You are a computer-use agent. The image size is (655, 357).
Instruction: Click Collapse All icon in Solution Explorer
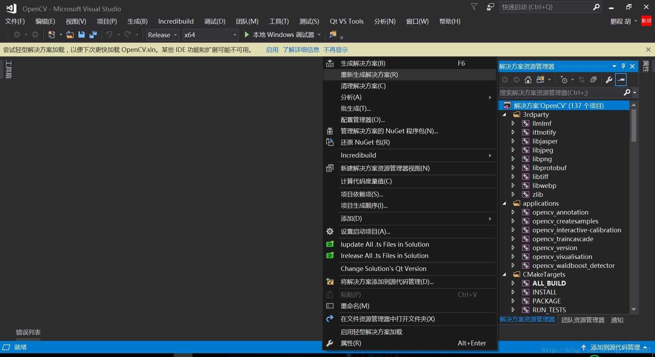tap(594, 80)
